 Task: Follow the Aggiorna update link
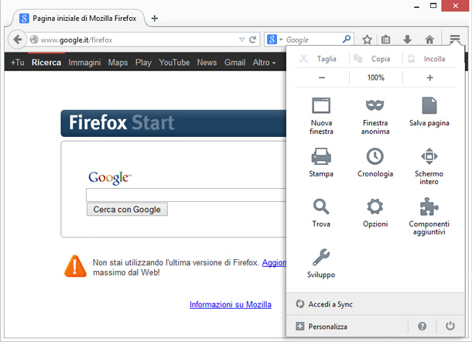tap(274, 262)
